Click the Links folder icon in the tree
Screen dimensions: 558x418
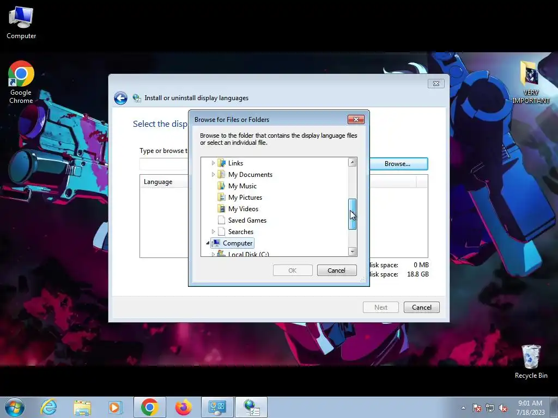tap(221, 163)
